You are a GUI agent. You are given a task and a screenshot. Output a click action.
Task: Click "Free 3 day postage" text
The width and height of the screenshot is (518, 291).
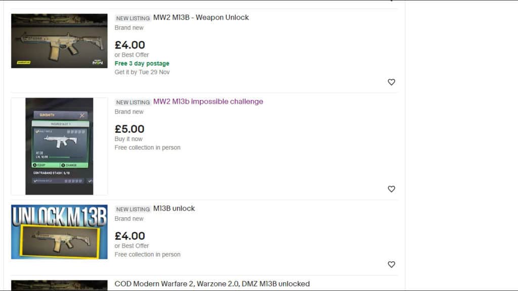point(142,64)
